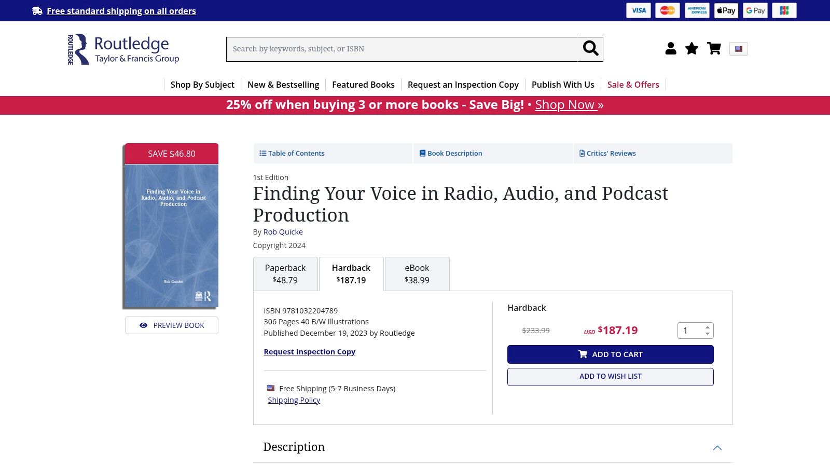Click the SAVE $46.80 badge
Screen dimensions: 830x467
point(172,154)
